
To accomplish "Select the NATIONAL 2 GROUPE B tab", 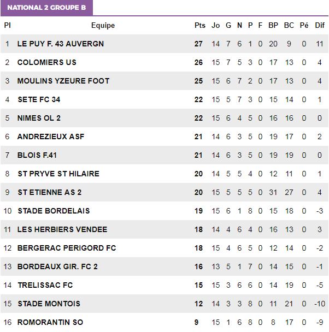I will pyautogui.click(x=46, y=8).
